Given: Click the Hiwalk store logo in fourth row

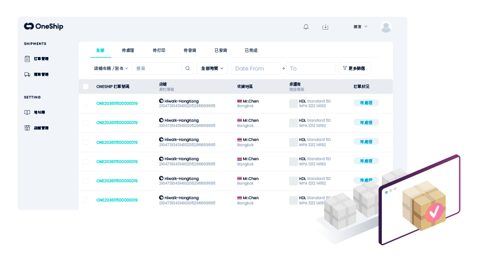Looking at the screenshot, I should click(161, 159).
